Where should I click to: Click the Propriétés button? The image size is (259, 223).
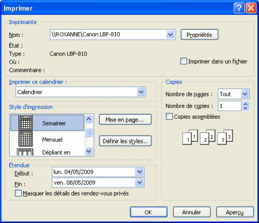coord(200,34)
